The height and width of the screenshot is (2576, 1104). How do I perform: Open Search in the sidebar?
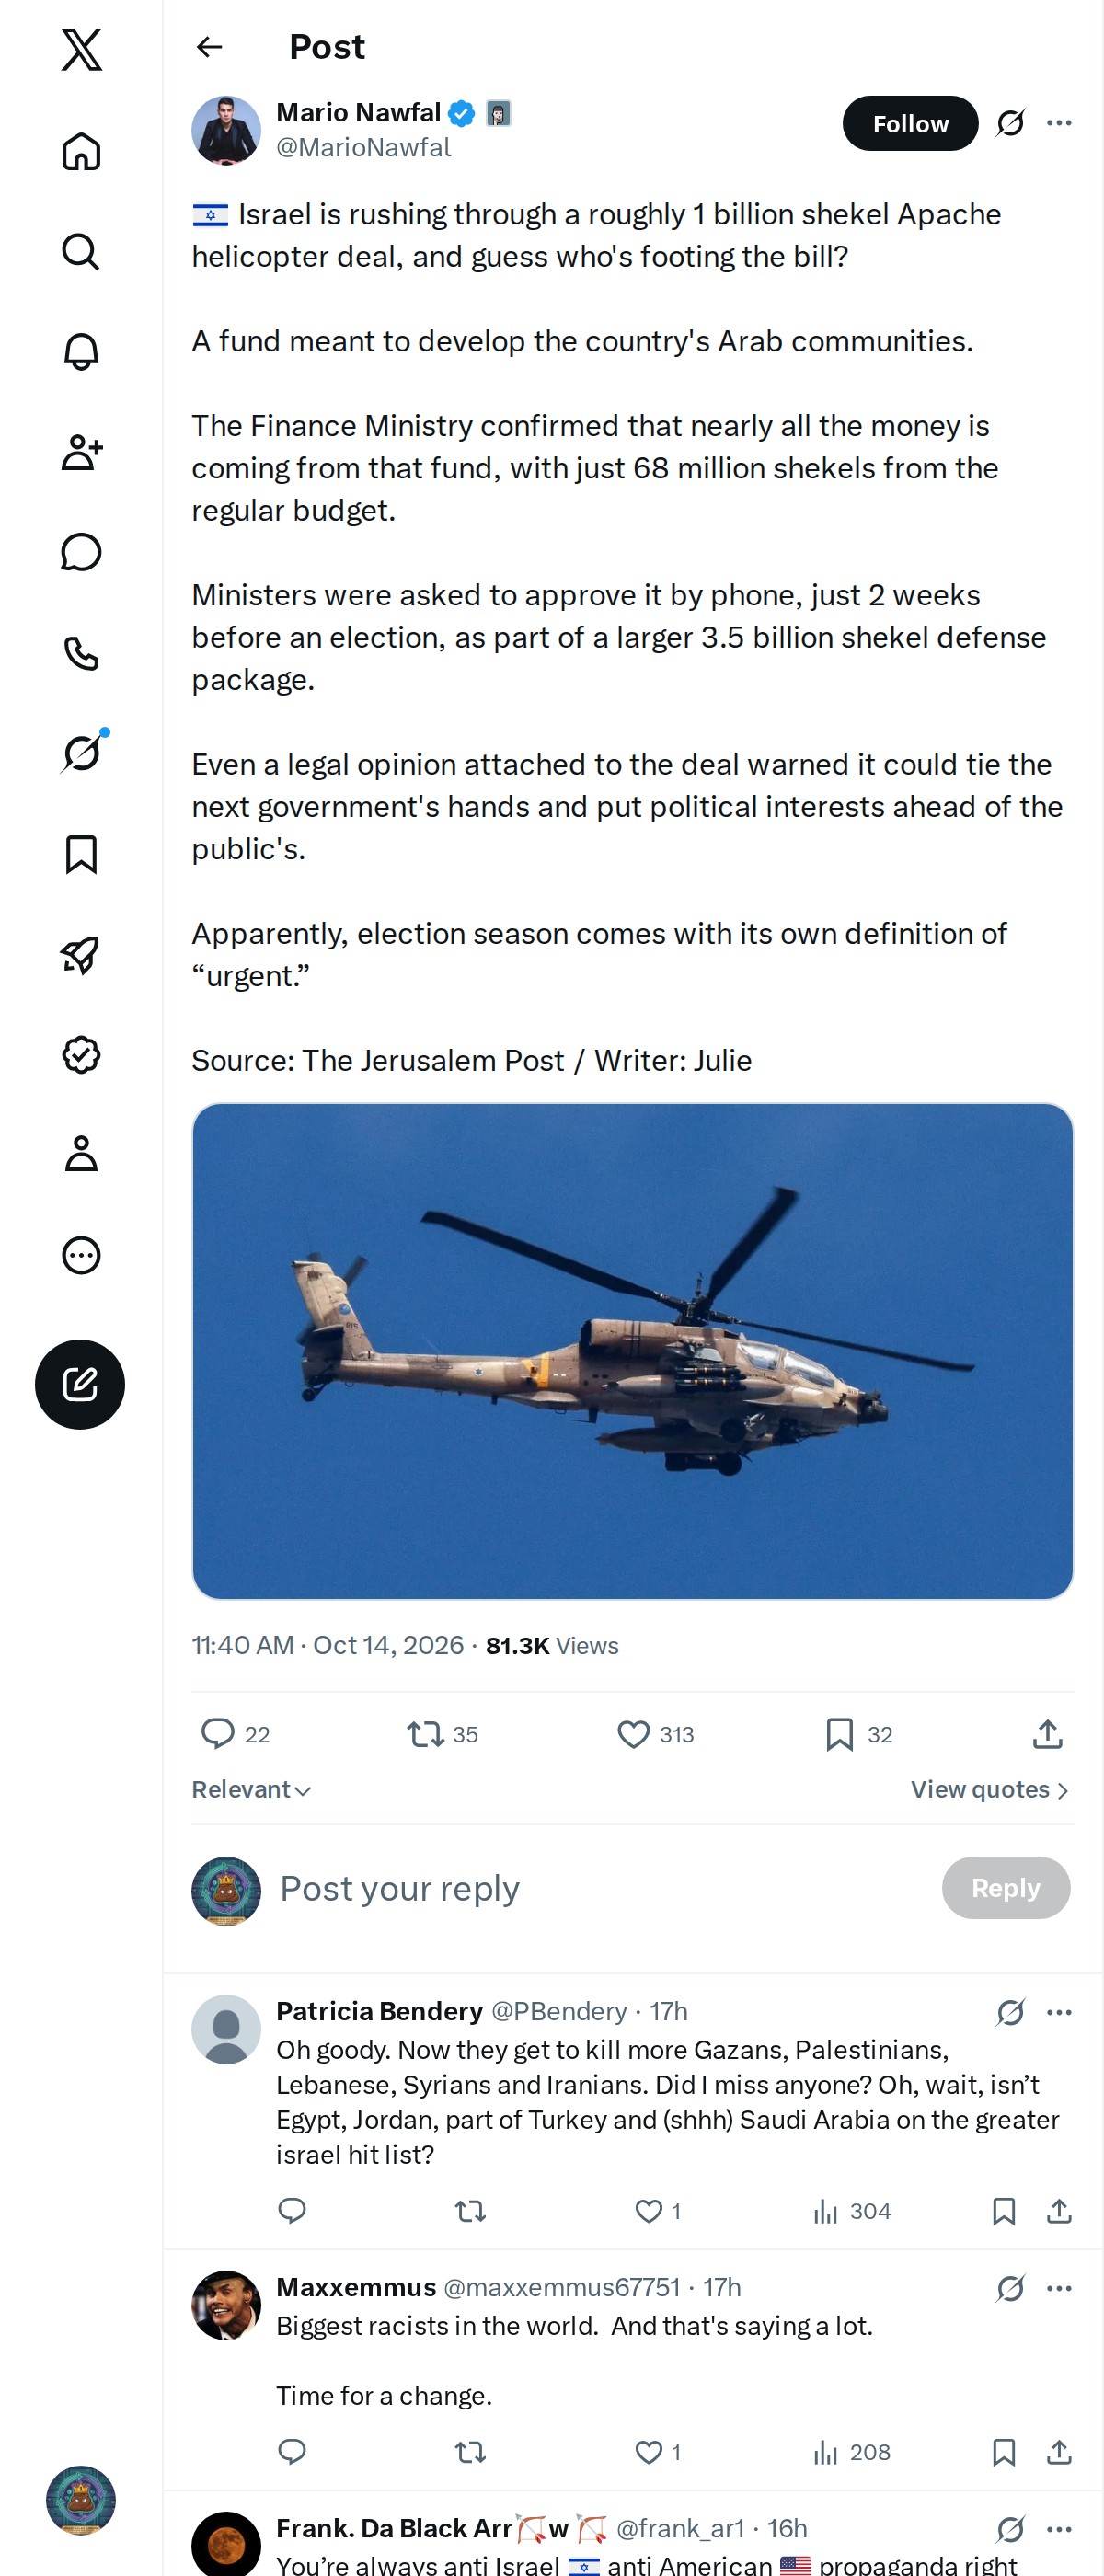click(81, 251)
